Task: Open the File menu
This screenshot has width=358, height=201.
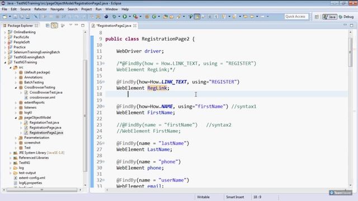Action: tap(4, 9)
